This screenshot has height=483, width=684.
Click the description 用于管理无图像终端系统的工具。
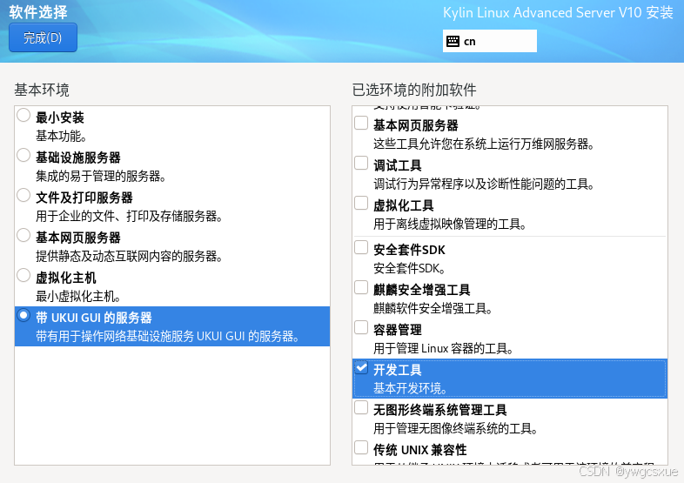pos(455,428)
